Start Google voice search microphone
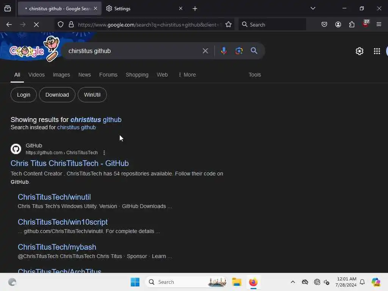388x291 pixels. coord(224,51)
